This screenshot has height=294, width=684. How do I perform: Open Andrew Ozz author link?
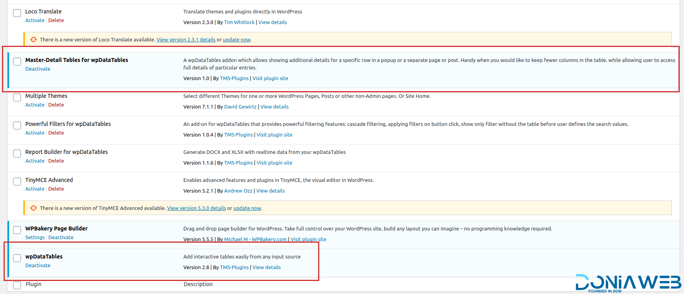pos(238,191)
